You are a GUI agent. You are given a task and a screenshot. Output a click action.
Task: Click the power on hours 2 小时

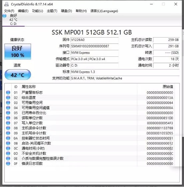tap(166, 65)
